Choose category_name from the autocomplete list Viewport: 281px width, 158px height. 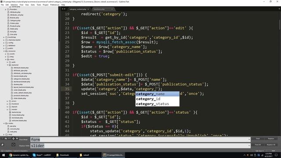pyautogui.click(x=157, y=94)
